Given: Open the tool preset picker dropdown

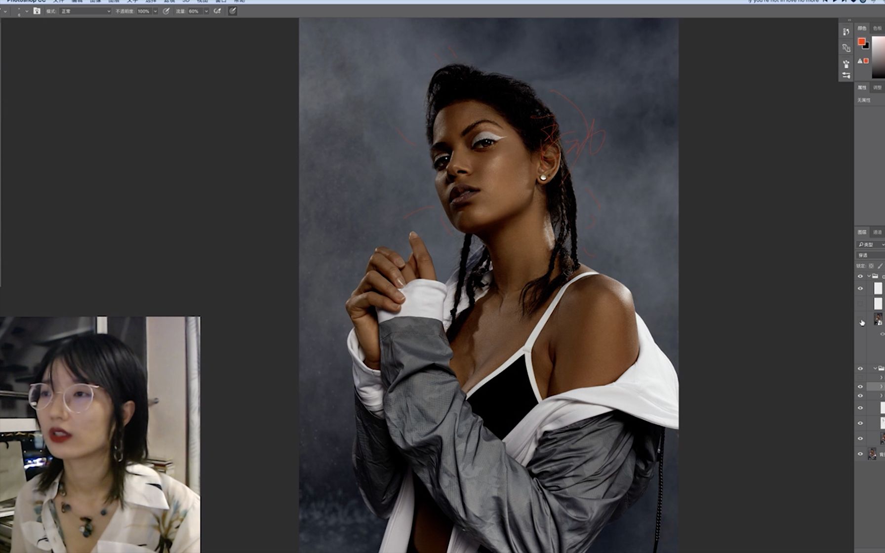Looking at the screenshot, I should tap(5, 11).
